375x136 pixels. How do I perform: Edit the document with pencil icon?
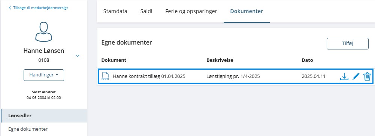click(x=356, y=76)
